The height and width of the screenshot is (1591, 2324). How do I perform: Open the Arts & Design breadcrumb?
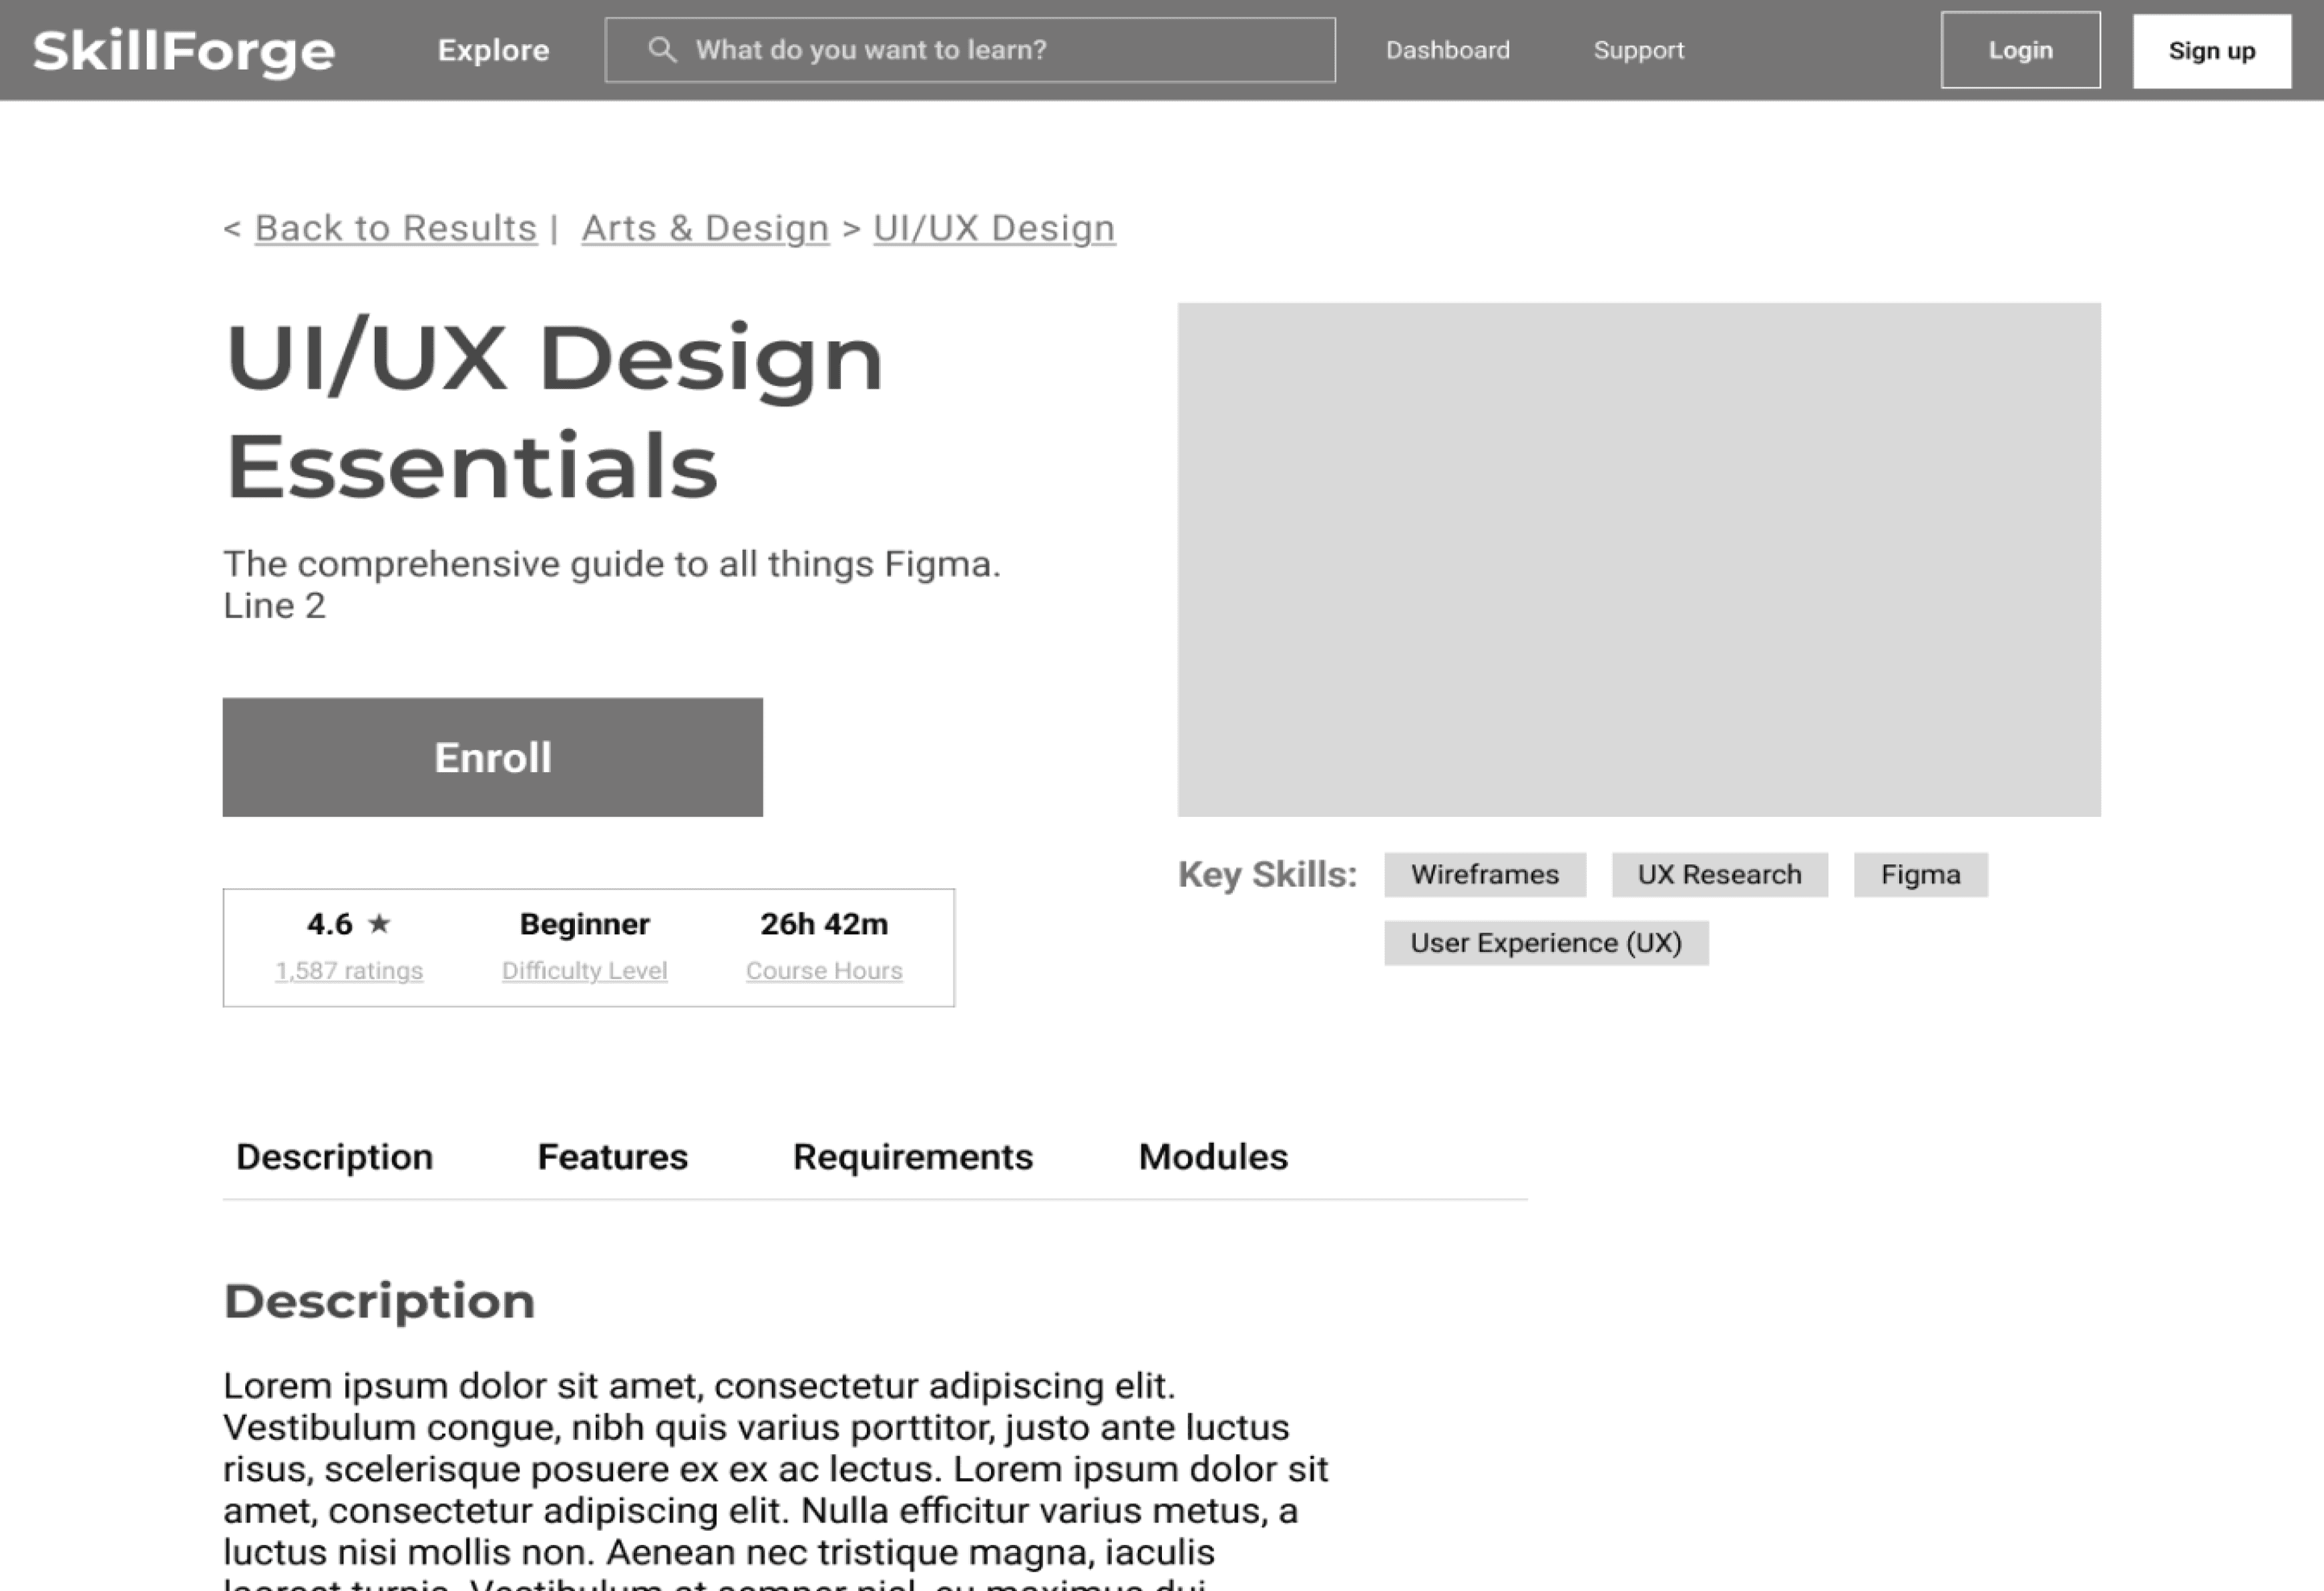tap(705, 228)
